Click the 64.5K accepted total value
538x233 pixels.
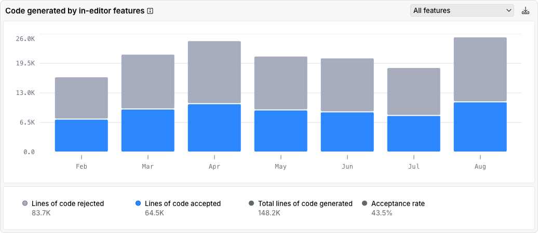point(154,213)
